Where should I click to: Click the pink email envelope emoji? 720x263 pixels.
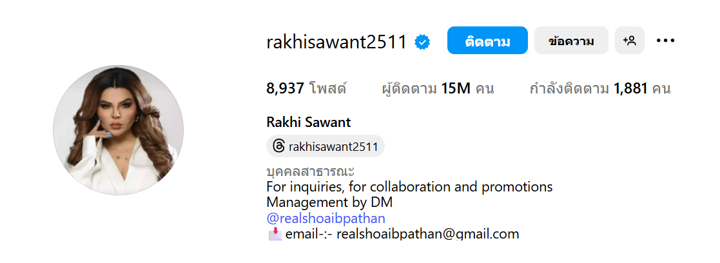tap(275, 234)
